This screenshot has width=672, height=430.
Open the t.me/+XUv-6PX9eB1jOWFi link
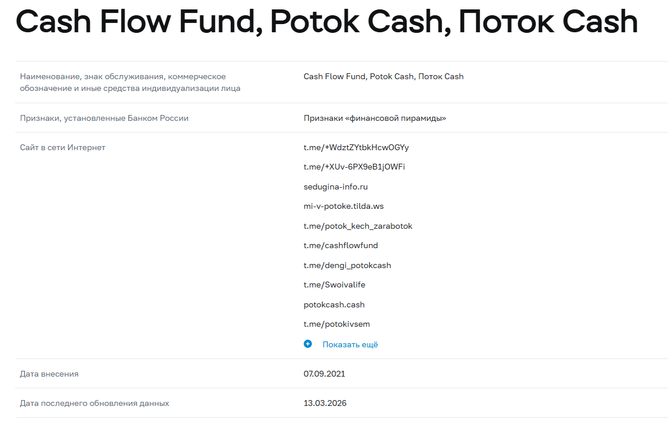[354, 167]
